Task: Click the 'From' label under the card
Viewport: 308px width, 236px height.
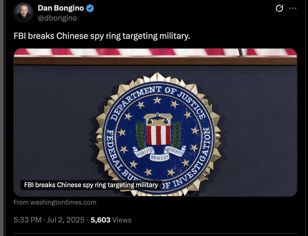Action: (x=21, y=202)
